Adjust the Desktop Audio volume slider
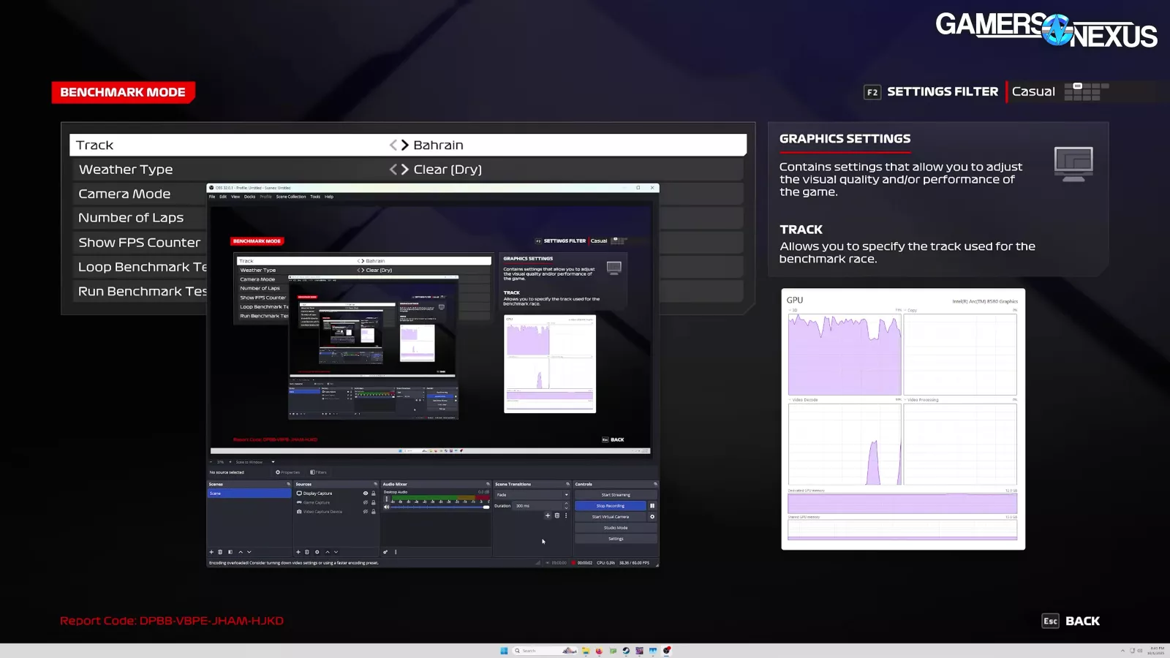1170x658 pixels. pos(439,507)
